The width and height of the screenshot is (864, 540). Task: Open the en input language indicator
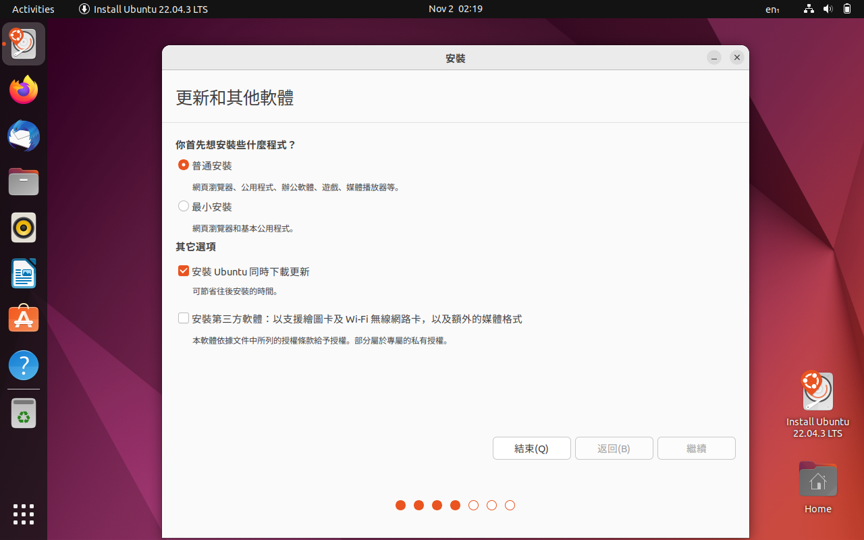pos(772,9)
